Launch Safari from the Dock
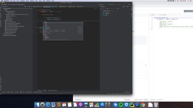Screen dimensions: 193x108 (x=48, y=105)
